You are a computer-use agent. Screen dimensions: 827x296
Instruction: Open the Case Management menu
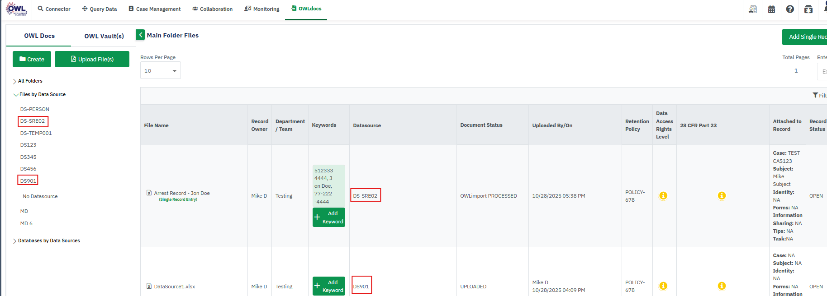[154, 9]
